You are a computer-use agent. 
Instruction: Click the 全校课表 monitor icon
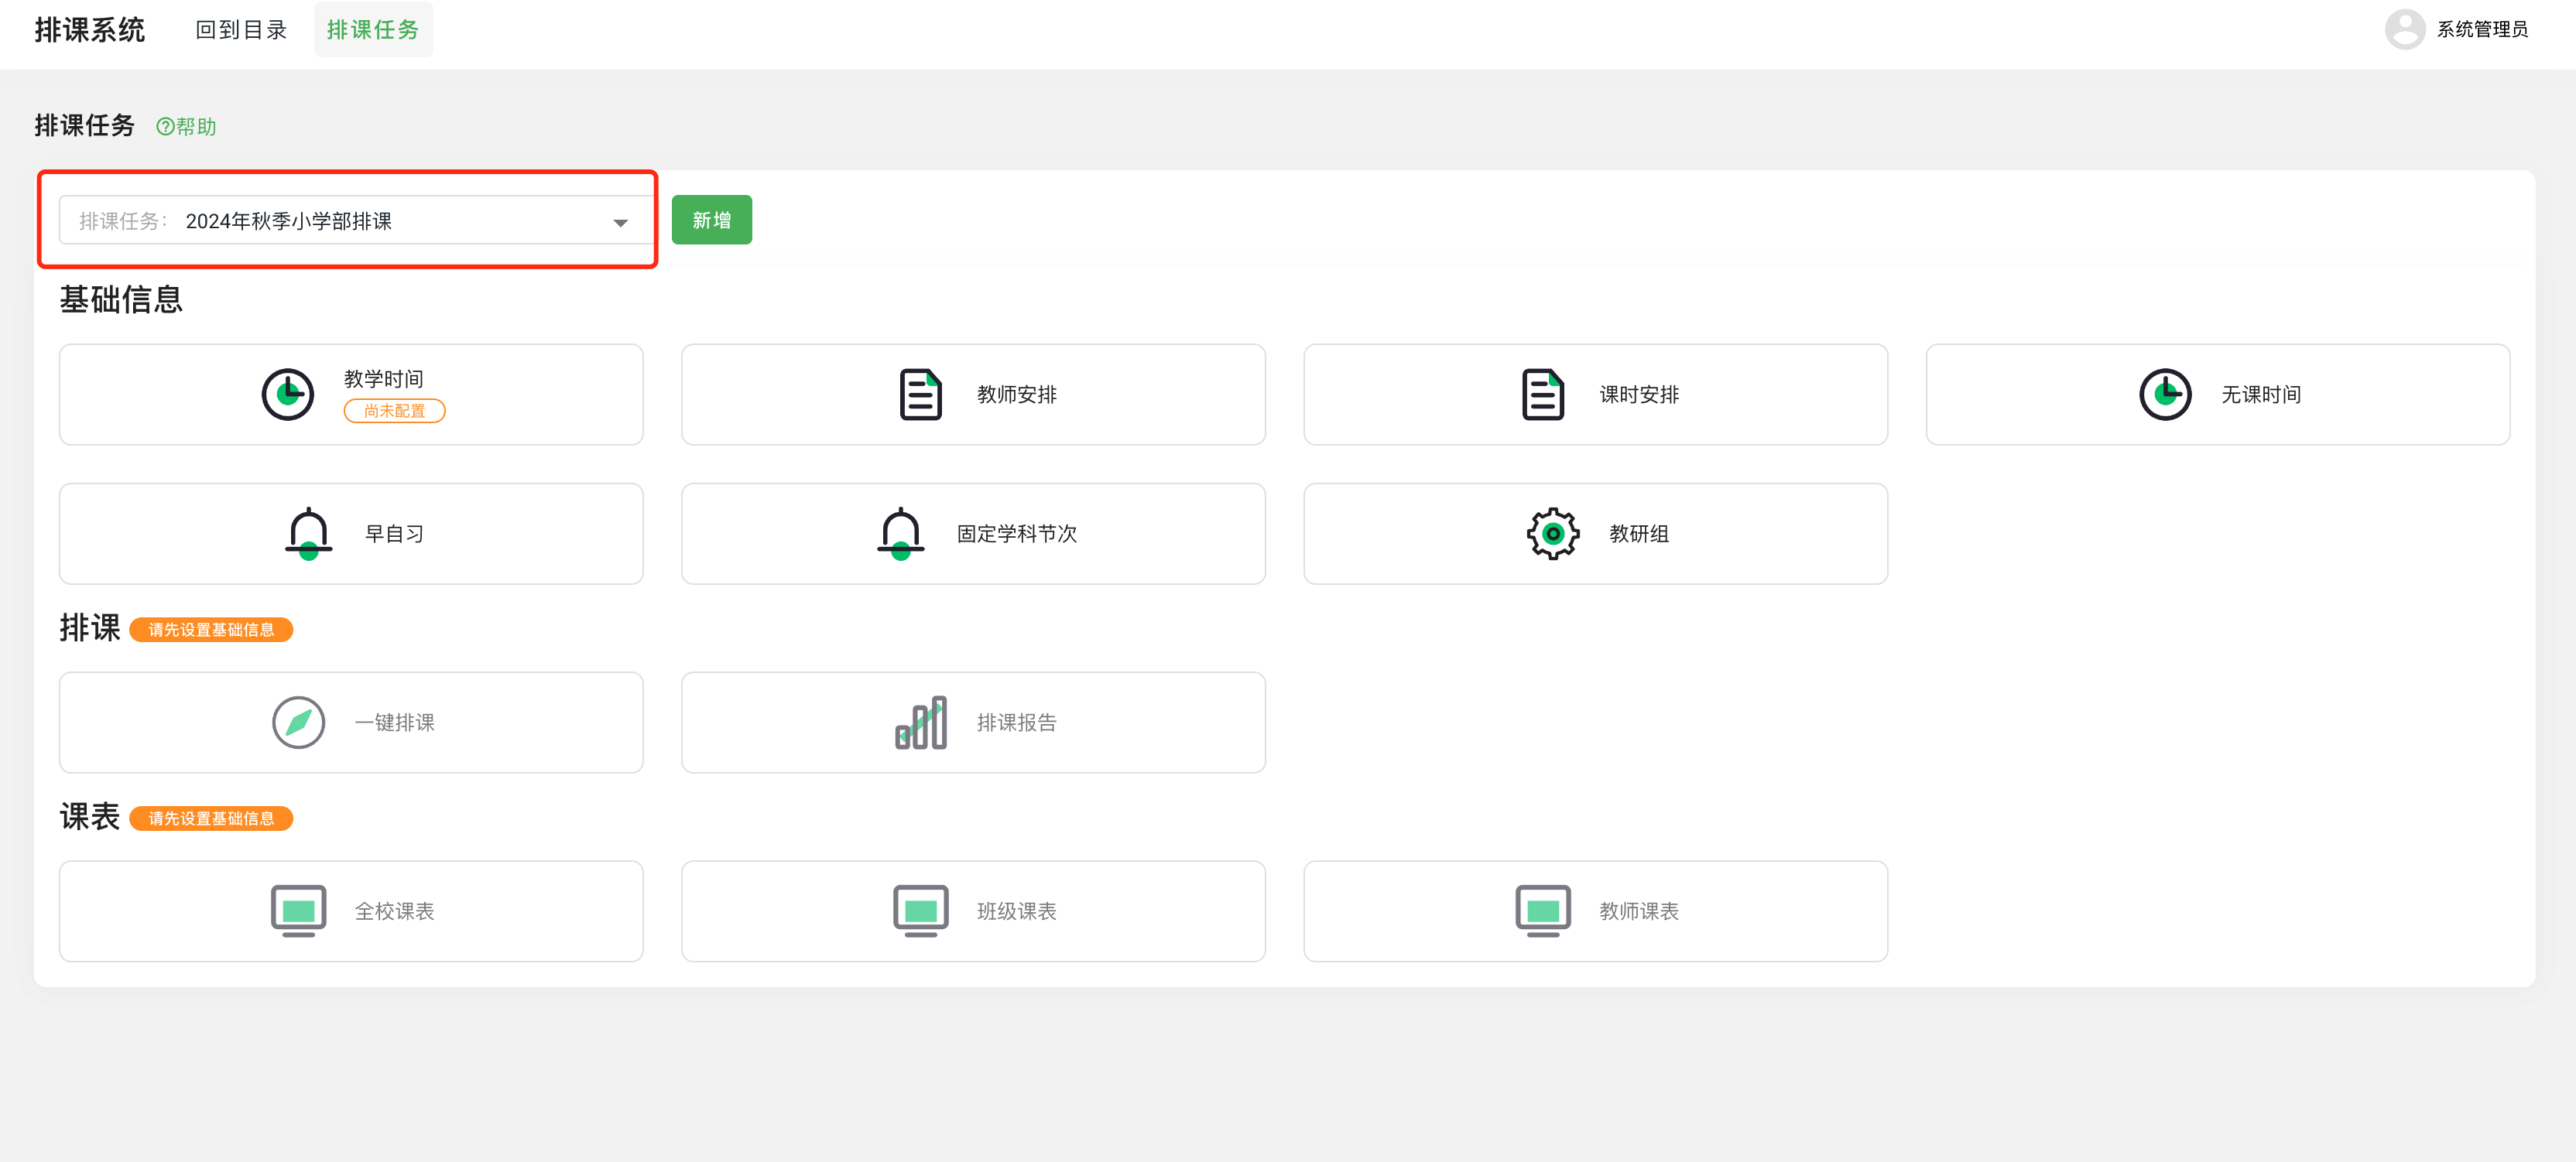coord(298,911)
